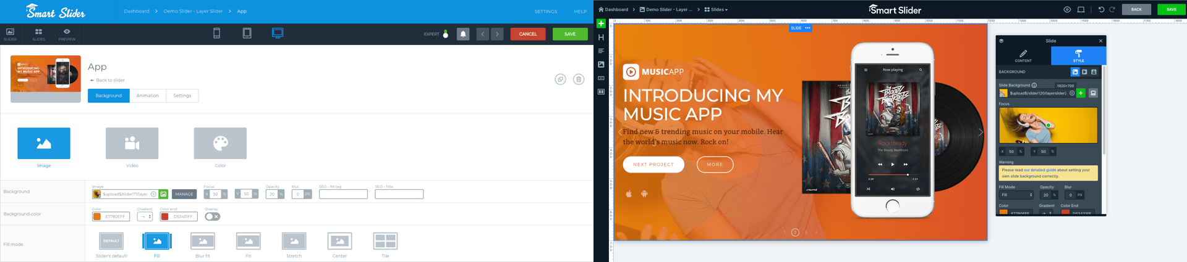Viewport: 1187px width, 262px height.
Task: Add a layer with green plus button
Action: (601, 23)
